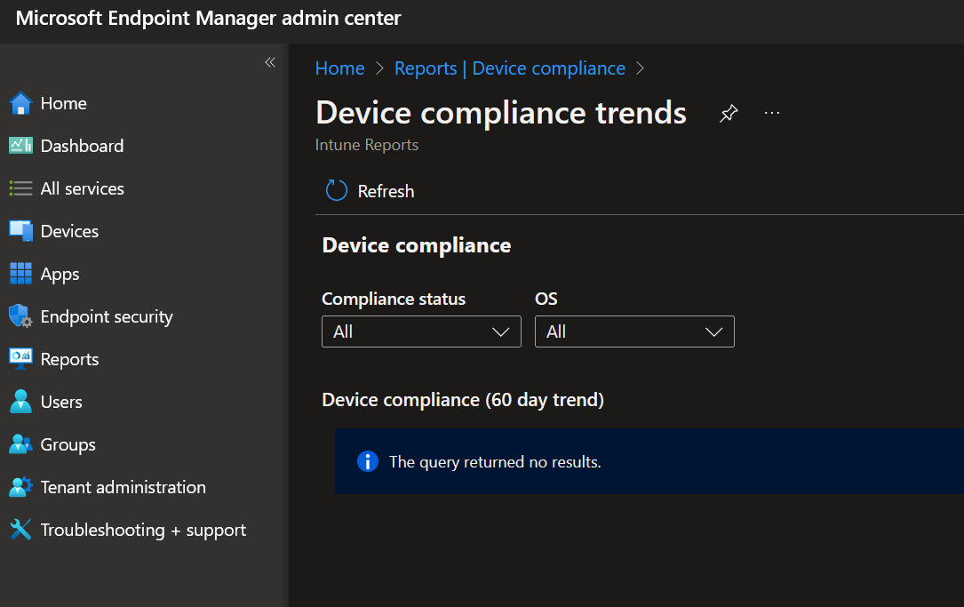Select All services in the navigation pane
The image size is (964, 607).
click(x=82, y=188)
